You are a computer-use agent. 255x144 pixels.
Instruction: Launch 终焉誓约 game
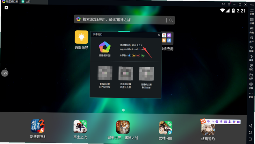tap(208, 129)
